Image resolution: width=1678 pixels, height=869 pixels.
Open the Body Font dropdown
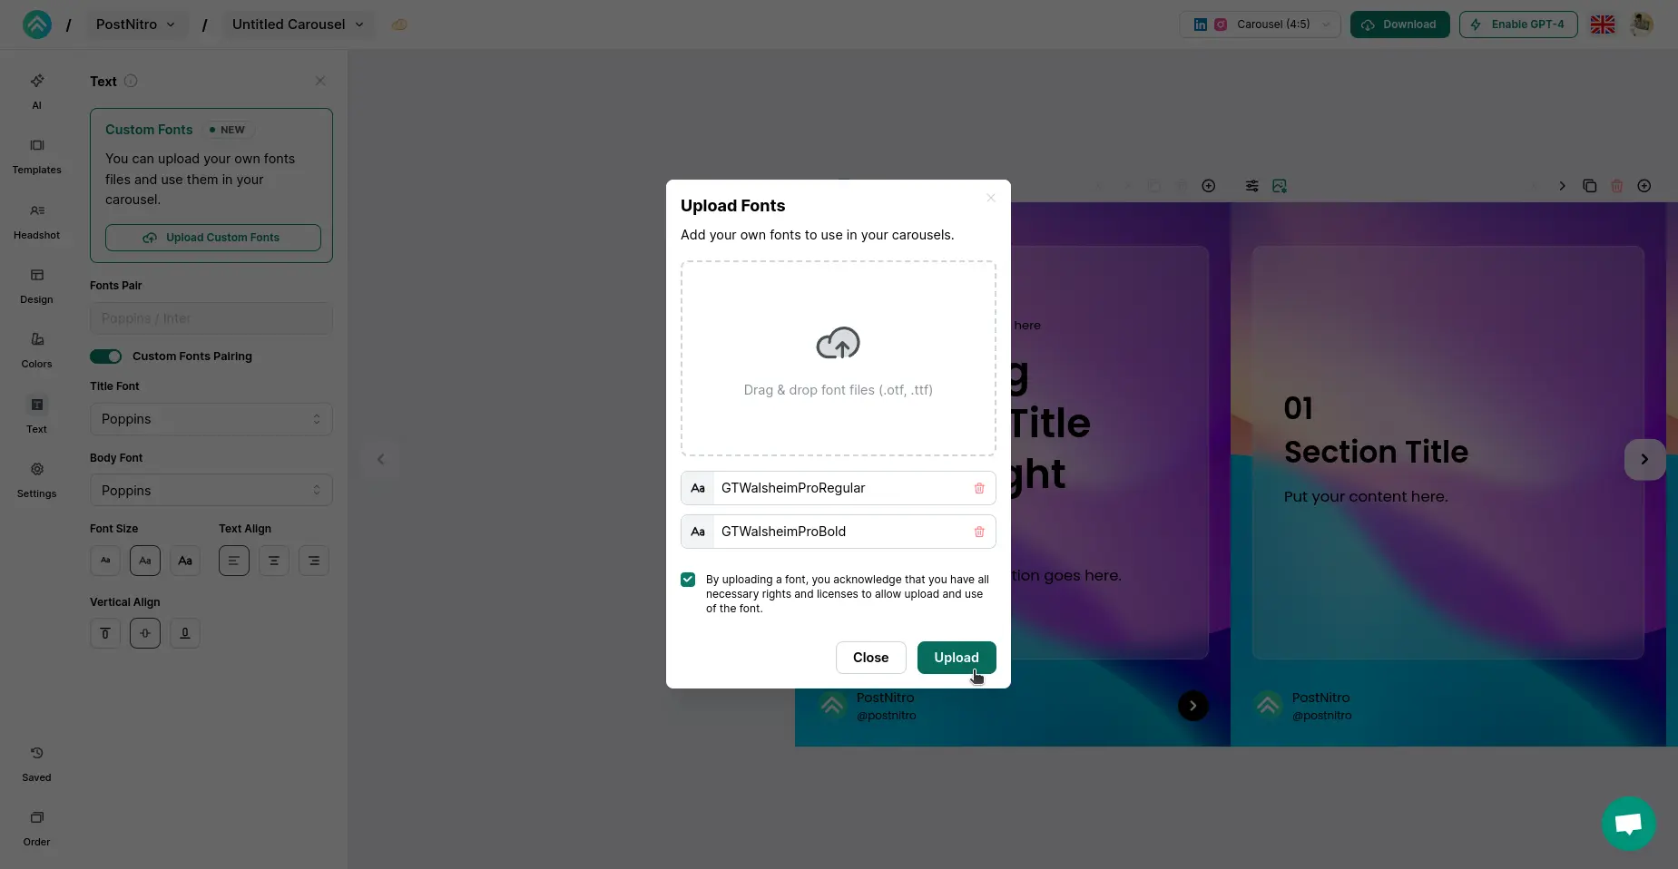point(211,490)
